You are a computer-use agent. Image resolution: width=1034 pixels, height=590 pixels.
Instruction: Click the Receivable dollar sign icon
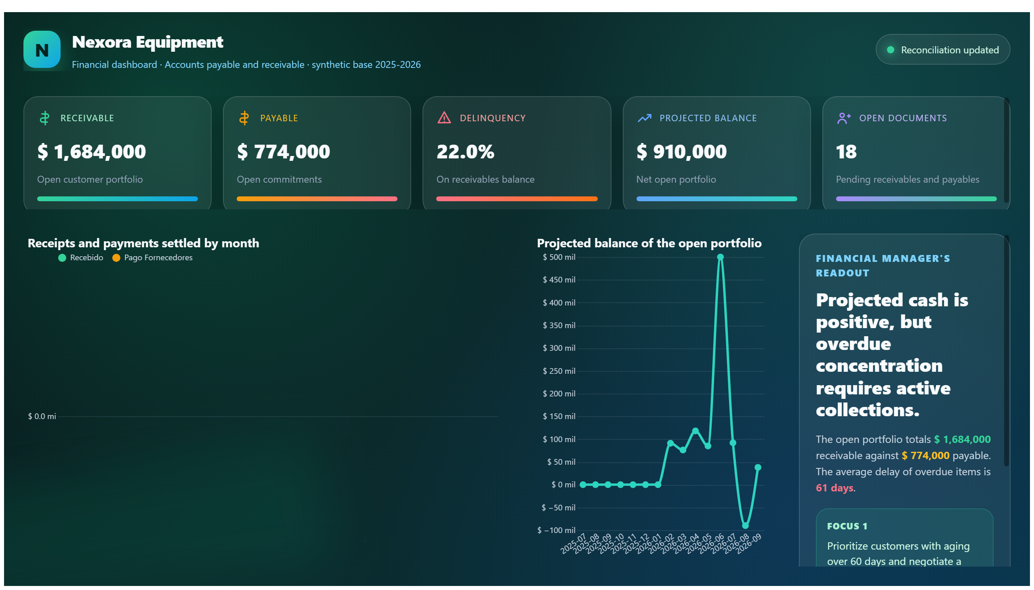(x=44, y=118)
